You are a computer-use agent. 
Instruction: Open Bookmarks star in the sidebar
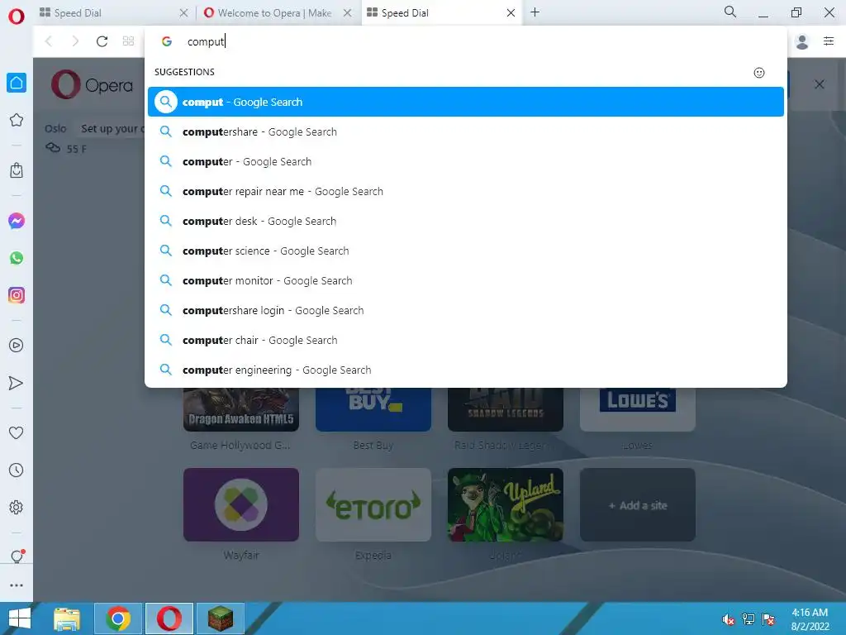coord(17,120)
